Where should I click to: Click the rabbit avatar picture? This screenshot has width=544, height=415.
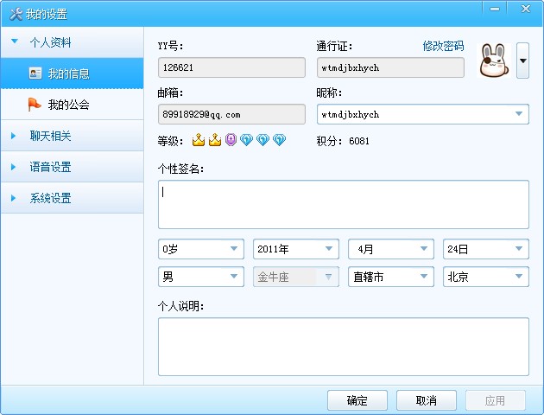pos(495,61)
